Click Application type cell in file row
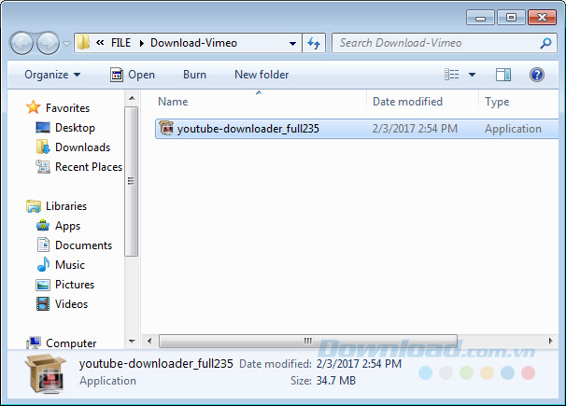The image size is (566, 406). (x=513, y=129)
